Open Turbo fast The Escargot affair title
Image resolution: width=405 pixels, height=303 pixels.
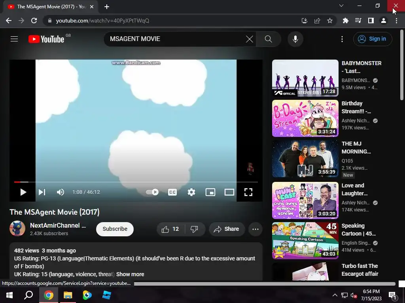click(x=360, y=270)
